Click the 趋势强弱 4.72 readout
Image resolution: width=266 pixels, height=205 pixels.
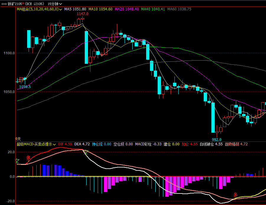click(236, 144)
